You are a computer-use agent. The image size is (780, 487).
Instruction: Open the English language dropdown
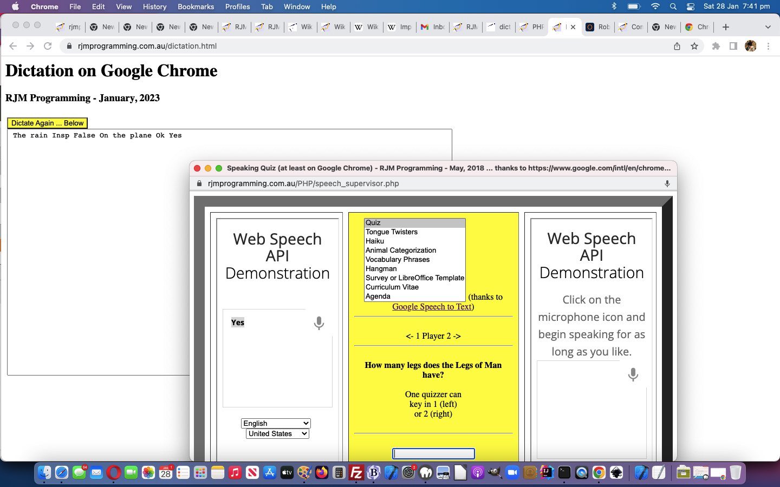(x=276, y=423)
